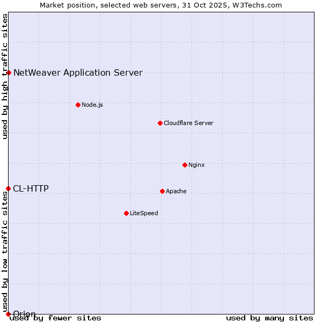Click the CL-HTTP text label

click(x=31, y=188)
